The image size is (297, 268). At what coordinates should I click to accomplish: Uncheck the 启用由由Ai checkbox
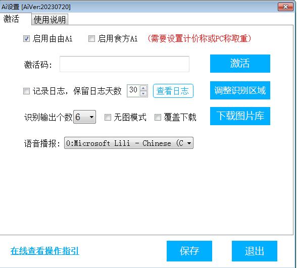tap(26, 39)
